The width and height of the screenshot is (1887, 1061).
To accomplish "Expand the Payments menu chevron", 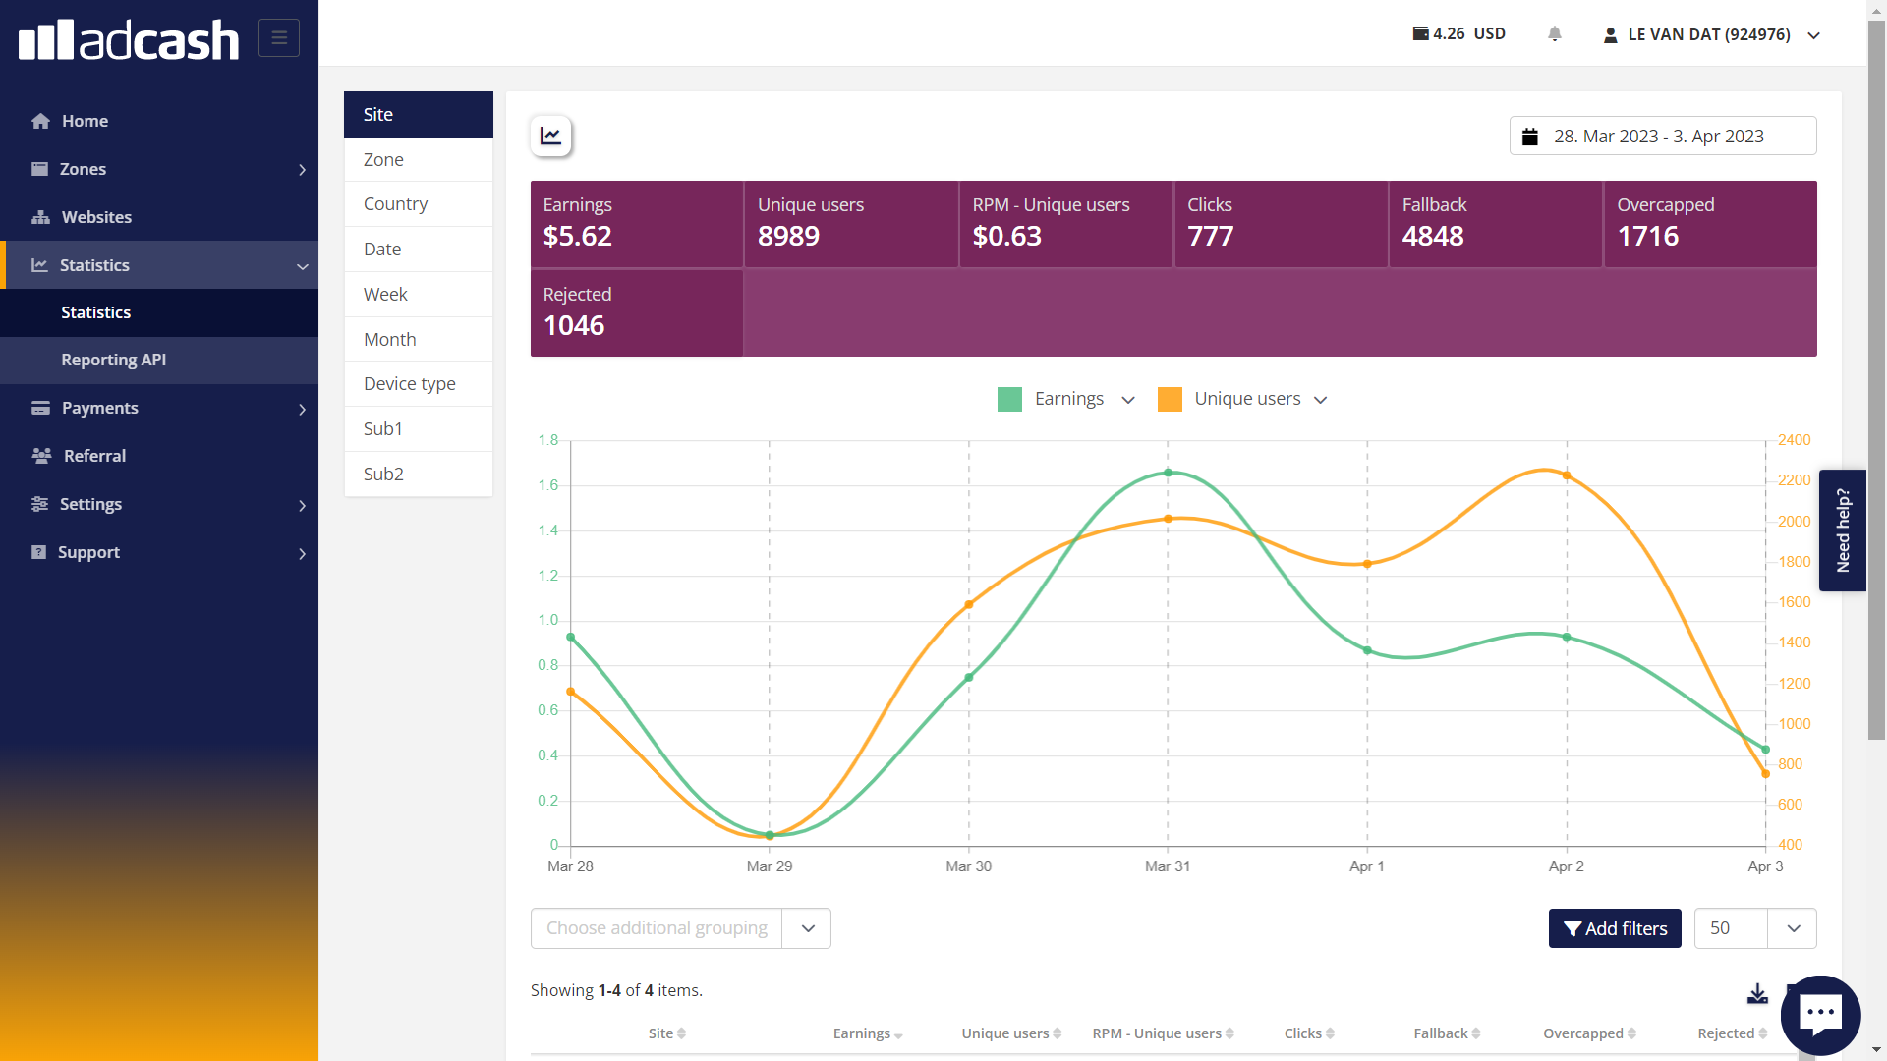I will (x=302, y=410).
